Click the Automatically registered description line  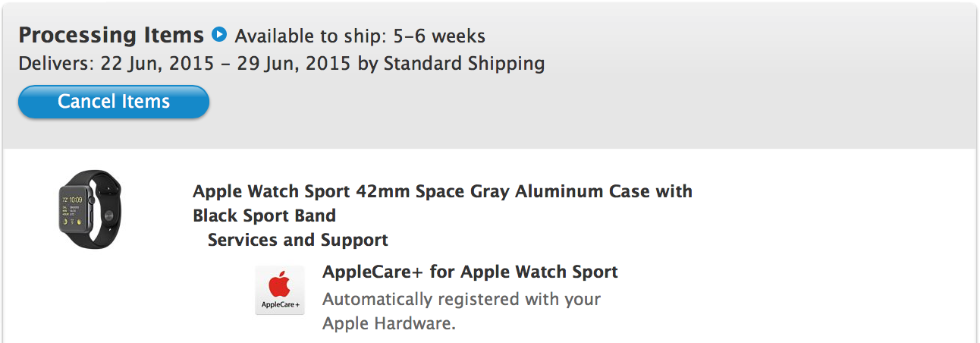point(461,299)
